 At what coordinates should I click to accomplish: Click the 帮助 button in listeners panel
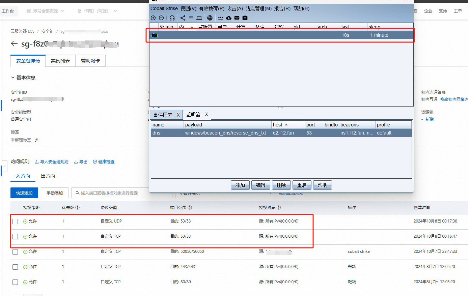coord(323,185)
